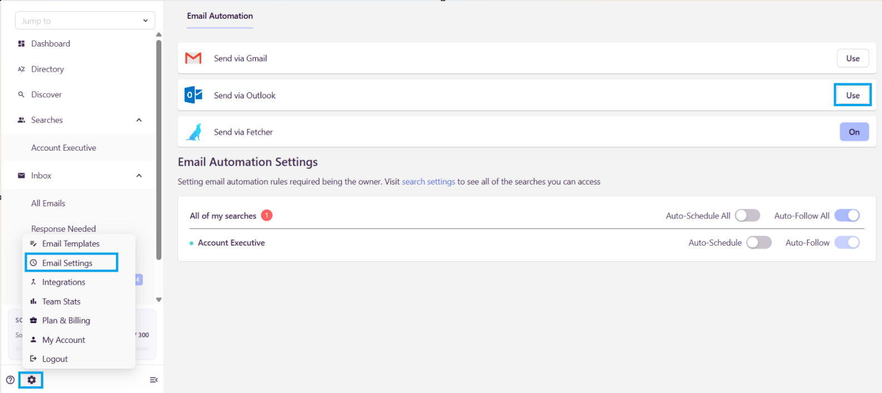Click the settings gear icon
The height and width of the screenshot is (393, 882).
pyautogui.click(x=31, y=380)
